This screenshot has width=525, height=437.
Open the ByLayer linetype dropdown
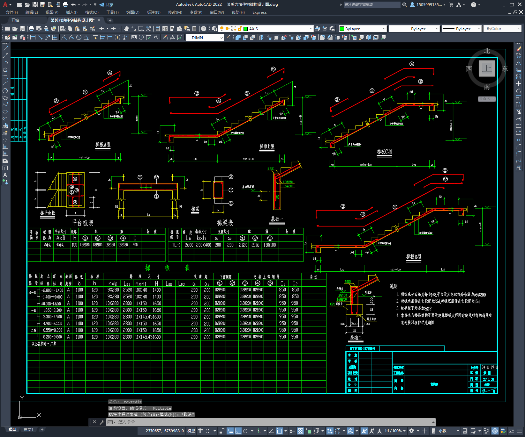[x=437, y=29]
